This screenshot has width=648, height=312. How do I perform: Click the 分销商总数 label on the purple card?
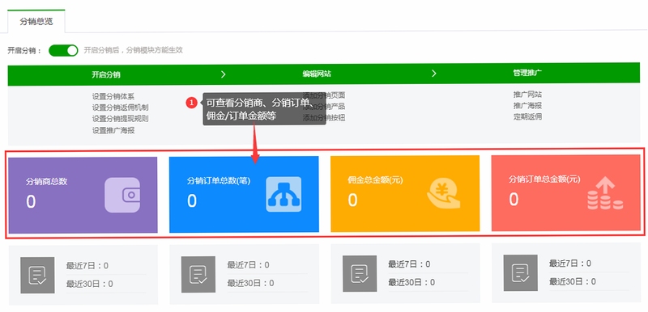coord(47,181)
